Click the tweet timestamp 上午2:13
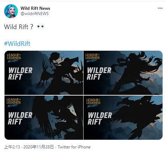Viewport: 166px width, 153px height. [12, 147]
